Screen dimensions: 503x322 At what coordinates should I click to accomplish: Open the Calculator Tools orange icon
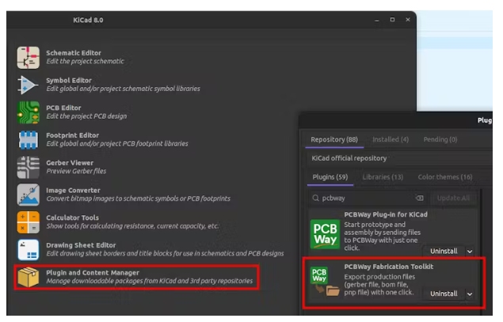point(29,222)
